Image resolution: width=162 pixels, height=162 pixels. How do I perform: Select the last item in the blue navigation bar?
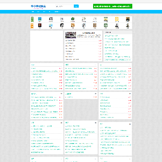pyautogui.click(x=57, y=12)
